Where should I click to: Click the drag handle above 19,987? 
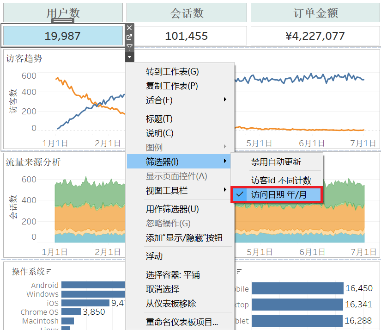tap(63, 21)
